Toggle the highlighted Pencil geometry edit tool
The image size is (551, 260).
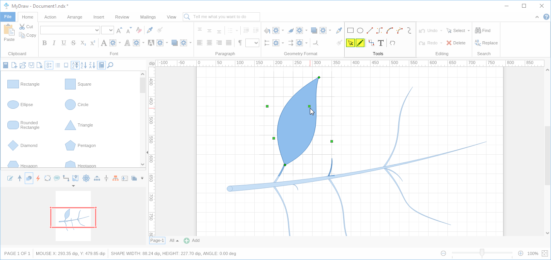pyautogui.click(x=360, y=43)
